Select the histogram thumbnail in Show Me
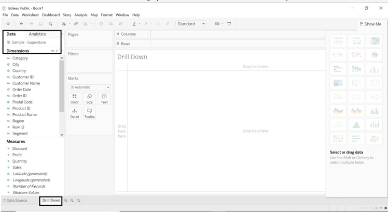The image size is (388, 212). (356, 125)
